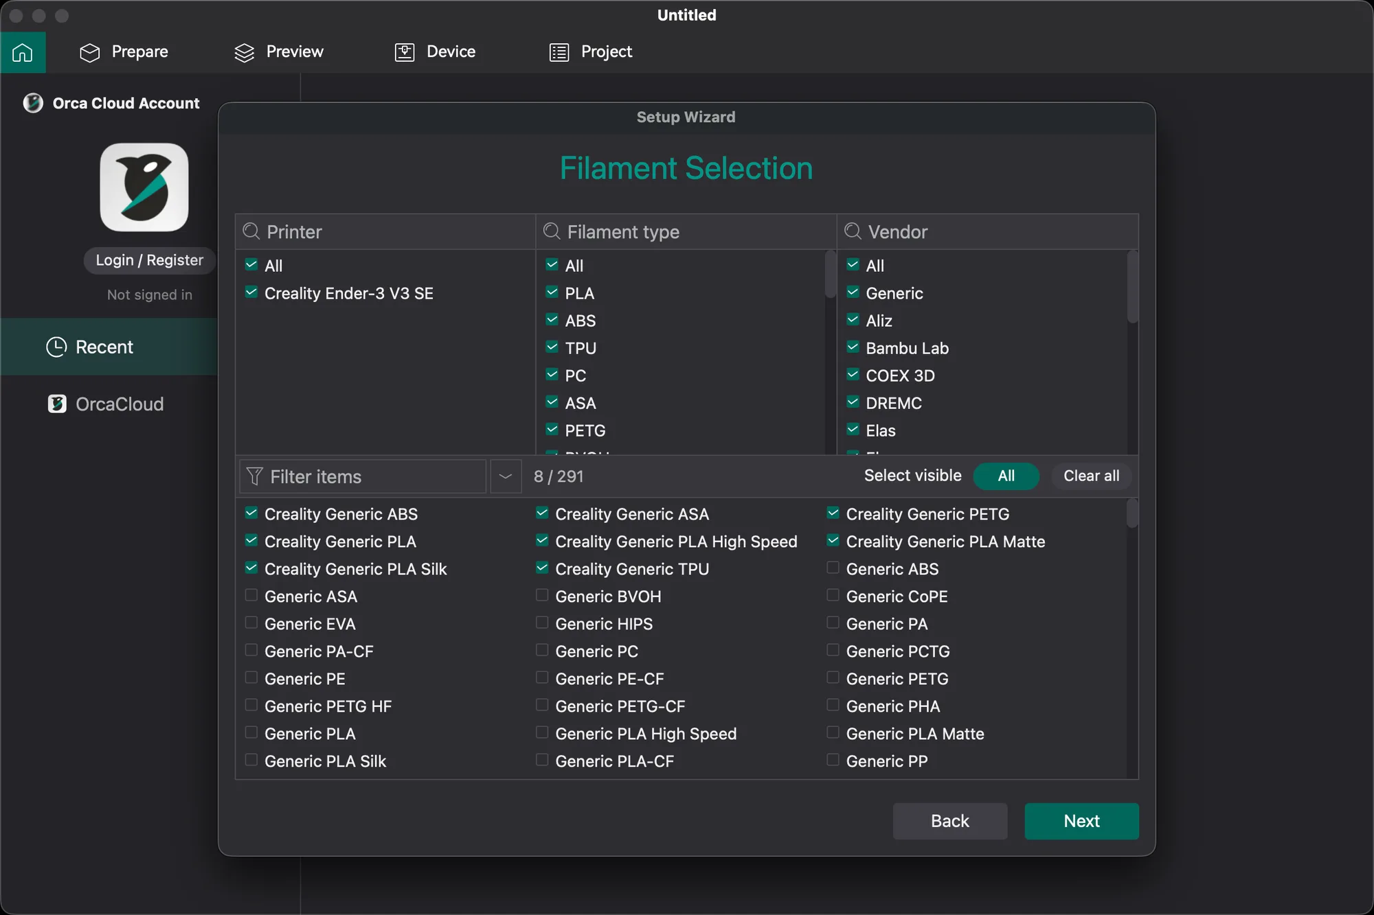Switch to the Preview tab

coord(278,52)
